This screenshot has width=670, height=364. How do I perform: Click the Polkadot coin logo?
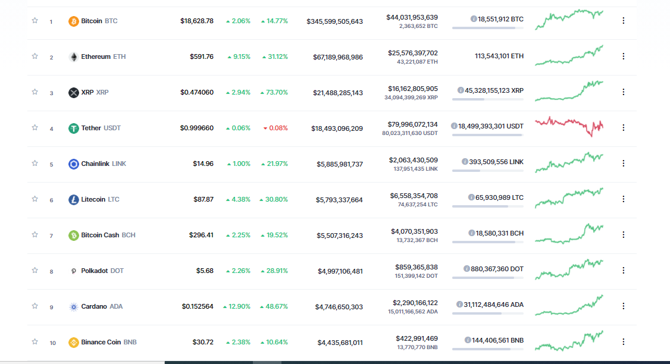point(73,271)
